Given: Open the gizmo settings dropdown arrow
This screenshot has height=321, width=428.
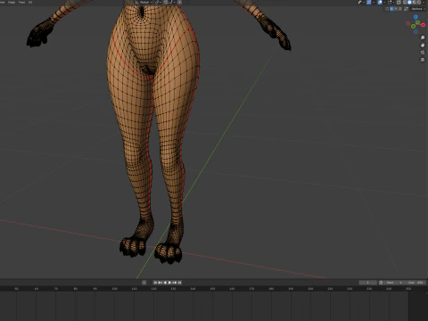Looking at the screenshot, I should 374,2.
